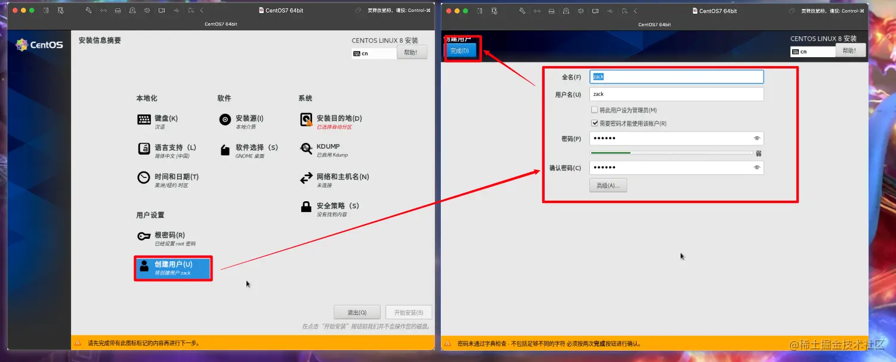Click 帮助! button in left window
This screenshot has width=896, height=362.
[412, 52]
